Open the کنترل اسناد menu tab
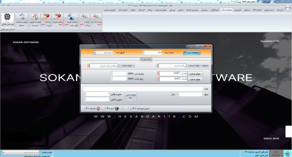 (123, 10)
